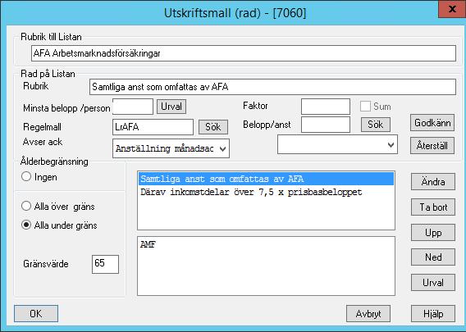Toggle the Sum checkbox
The width and height of the screenshot is (466, 332).
pos(365,107)
